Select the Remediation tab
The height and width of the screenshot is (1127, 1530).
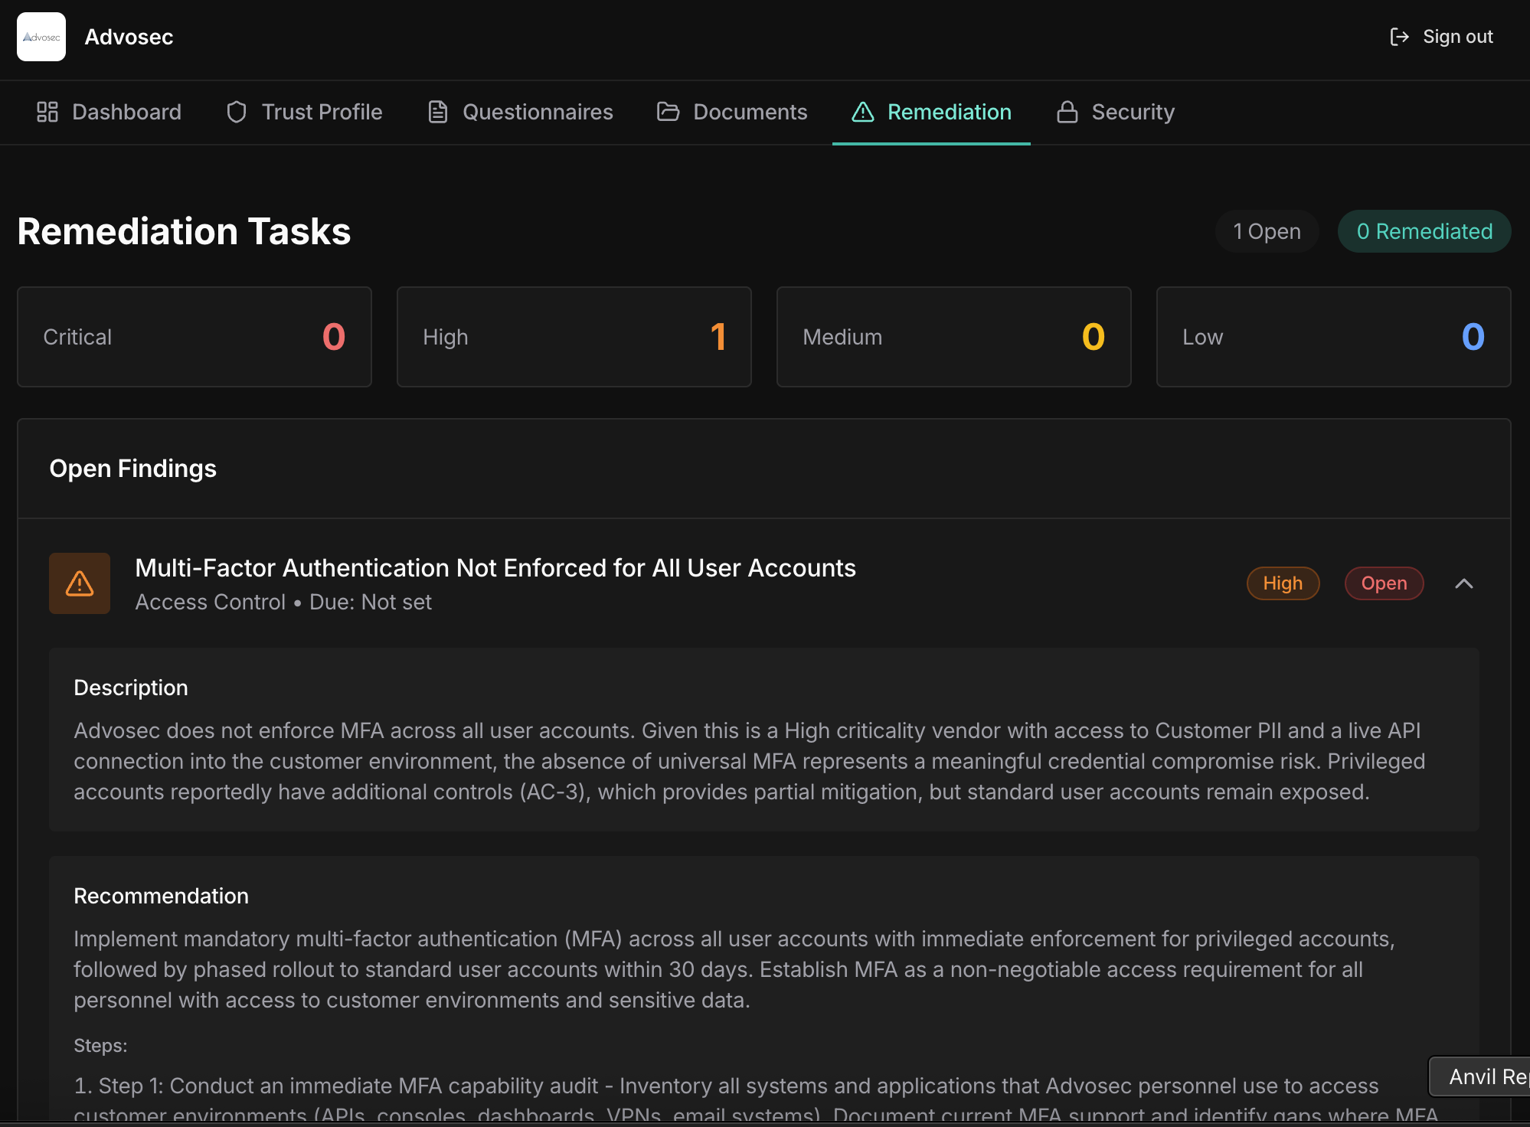coord(931,112)
